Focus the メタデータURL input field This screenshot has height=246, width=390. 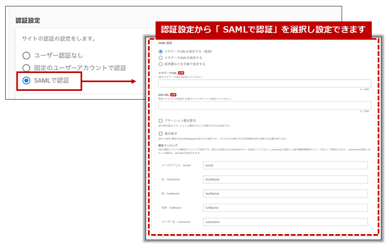click(x=265, y=84)
